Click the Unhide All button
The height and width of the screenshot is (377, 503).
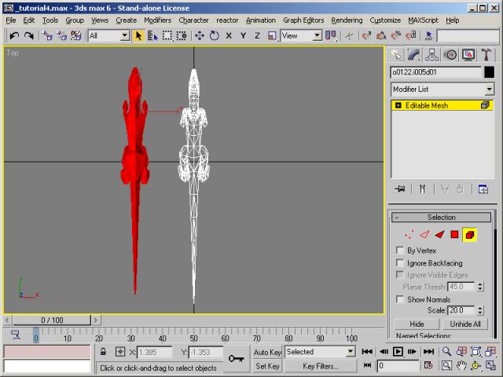tap(465, 324)
